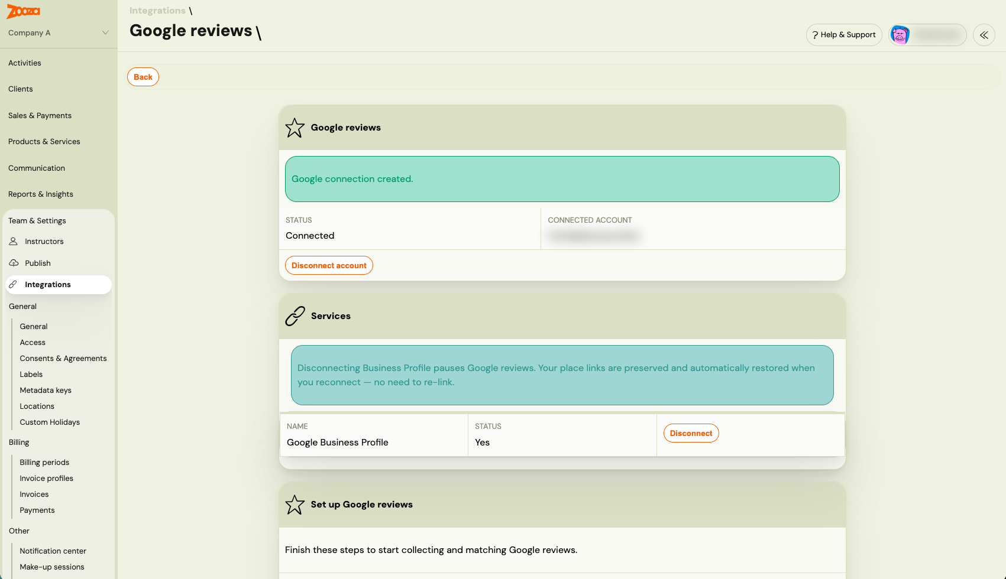1006x579 pixels.
Task: Click the Google reviews star icon
Action: [295, 128]
